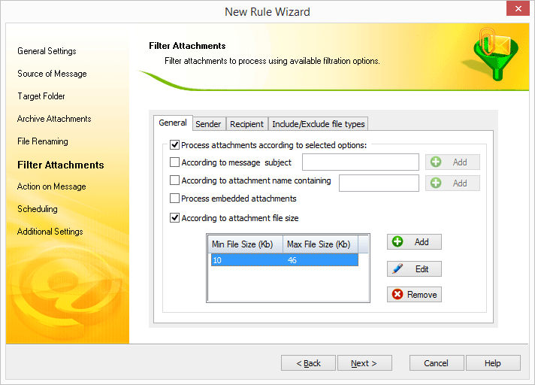Click the pencil Edit button

(x=414, y=269)
